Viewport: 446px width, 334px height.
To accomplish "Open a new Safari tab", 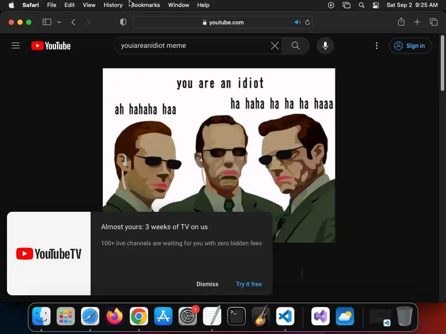I will (417, 22).
